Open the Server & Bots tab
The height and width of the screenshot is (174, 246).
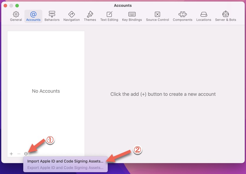point(225,16)
